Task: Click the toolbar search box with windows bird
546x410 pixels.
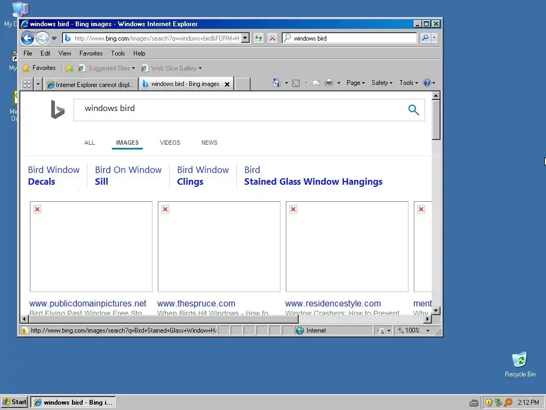Action: (x=349, y=38)
